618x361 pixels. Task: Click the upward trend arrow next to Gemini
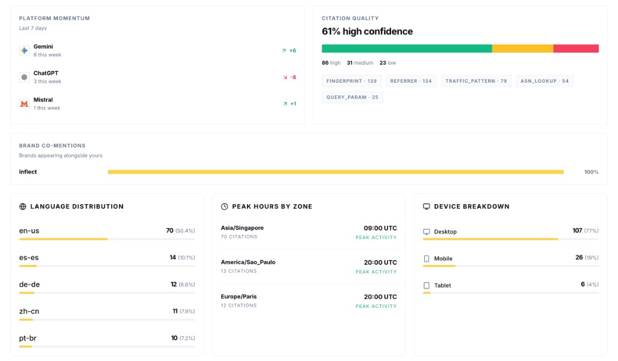[284, 51]
